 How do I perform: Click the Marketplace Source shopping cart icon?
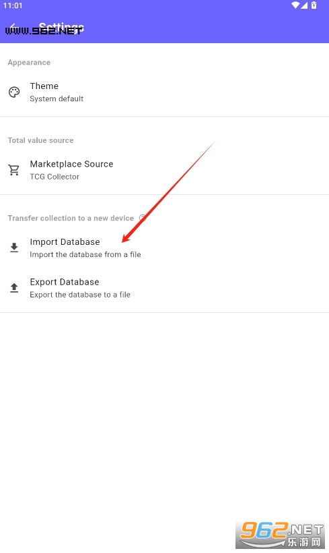14,170
